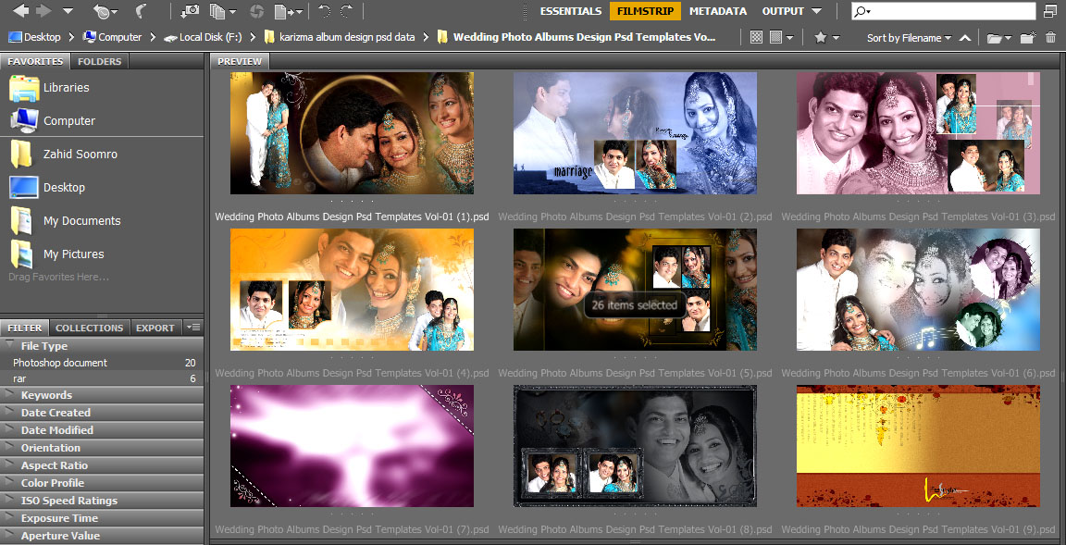Switch to the Filmstrip workspace

pos(645,11)
